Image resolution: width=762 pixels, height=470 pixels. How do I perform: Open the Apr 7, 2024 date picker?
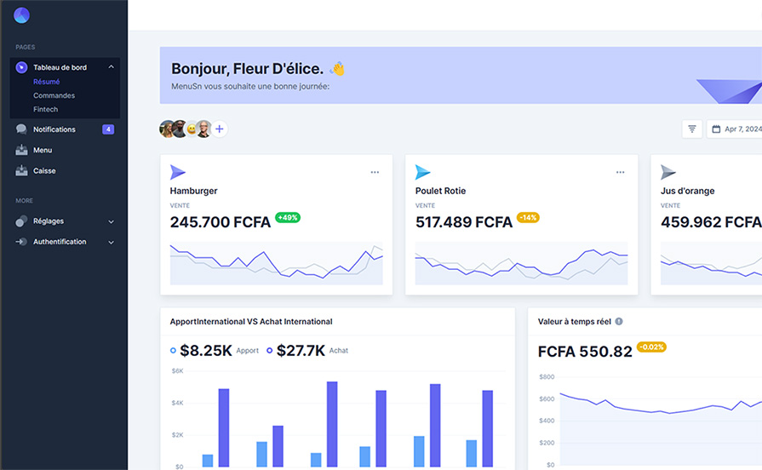[x=734, y=129]
